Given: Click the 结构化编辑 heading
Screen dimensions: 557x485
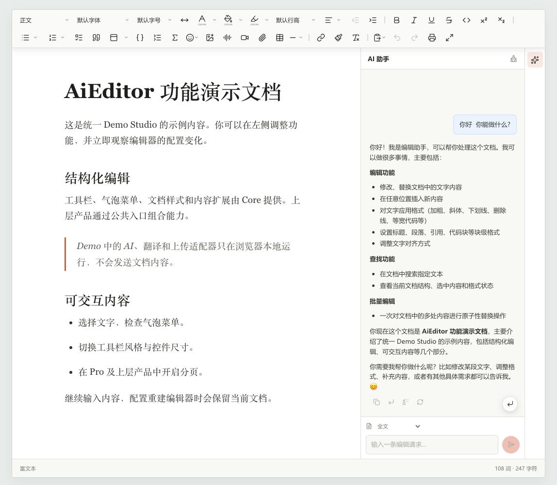Looking at the screenshot, I should 98,178.
